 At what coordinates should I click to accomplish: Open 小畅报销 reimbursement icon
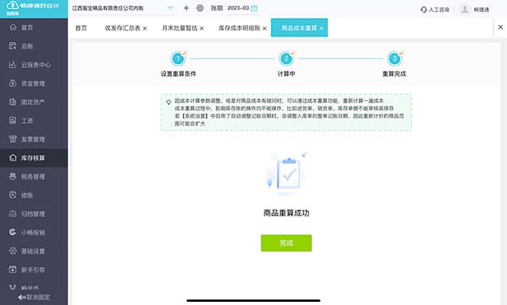12,232
